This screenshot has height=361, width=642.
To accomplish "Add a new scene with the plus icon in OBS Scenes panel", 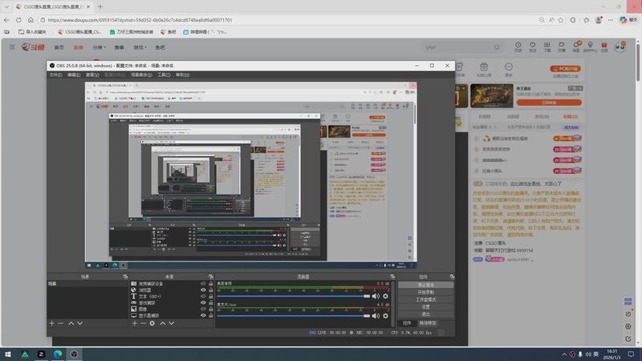I will [x=51, y=323].
